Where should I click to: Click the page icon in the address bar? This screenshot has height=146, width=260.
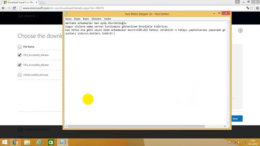tap(20, 8)
